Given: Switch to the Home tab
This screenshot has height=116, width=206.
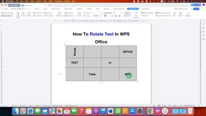Looking at the screenshot, I should [x=37, y=9].
